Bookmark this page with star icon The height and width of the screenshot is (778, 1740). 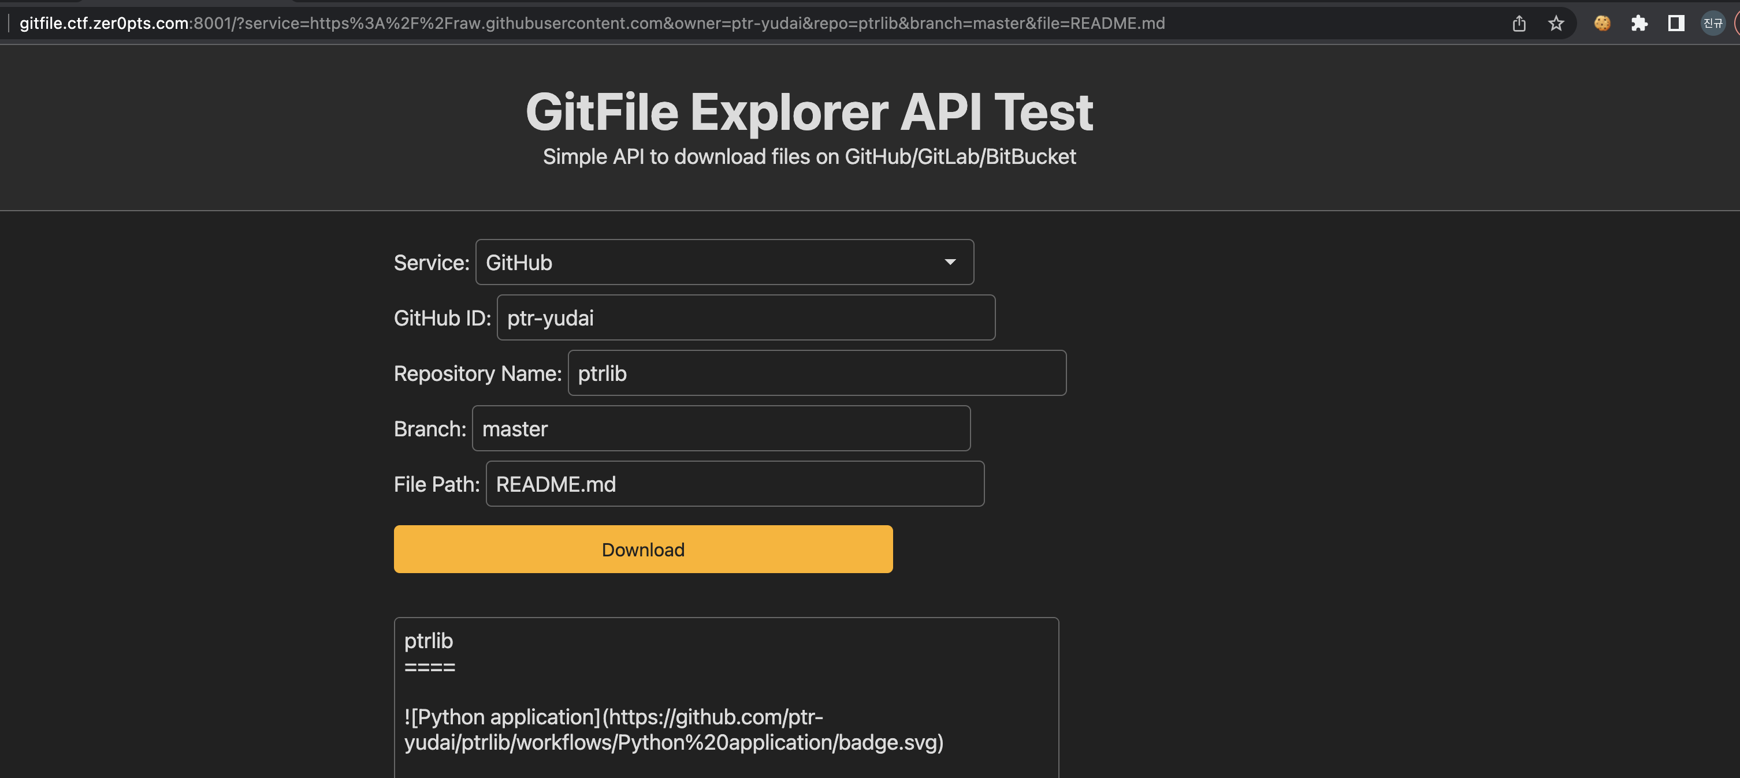click(1556, 24)
